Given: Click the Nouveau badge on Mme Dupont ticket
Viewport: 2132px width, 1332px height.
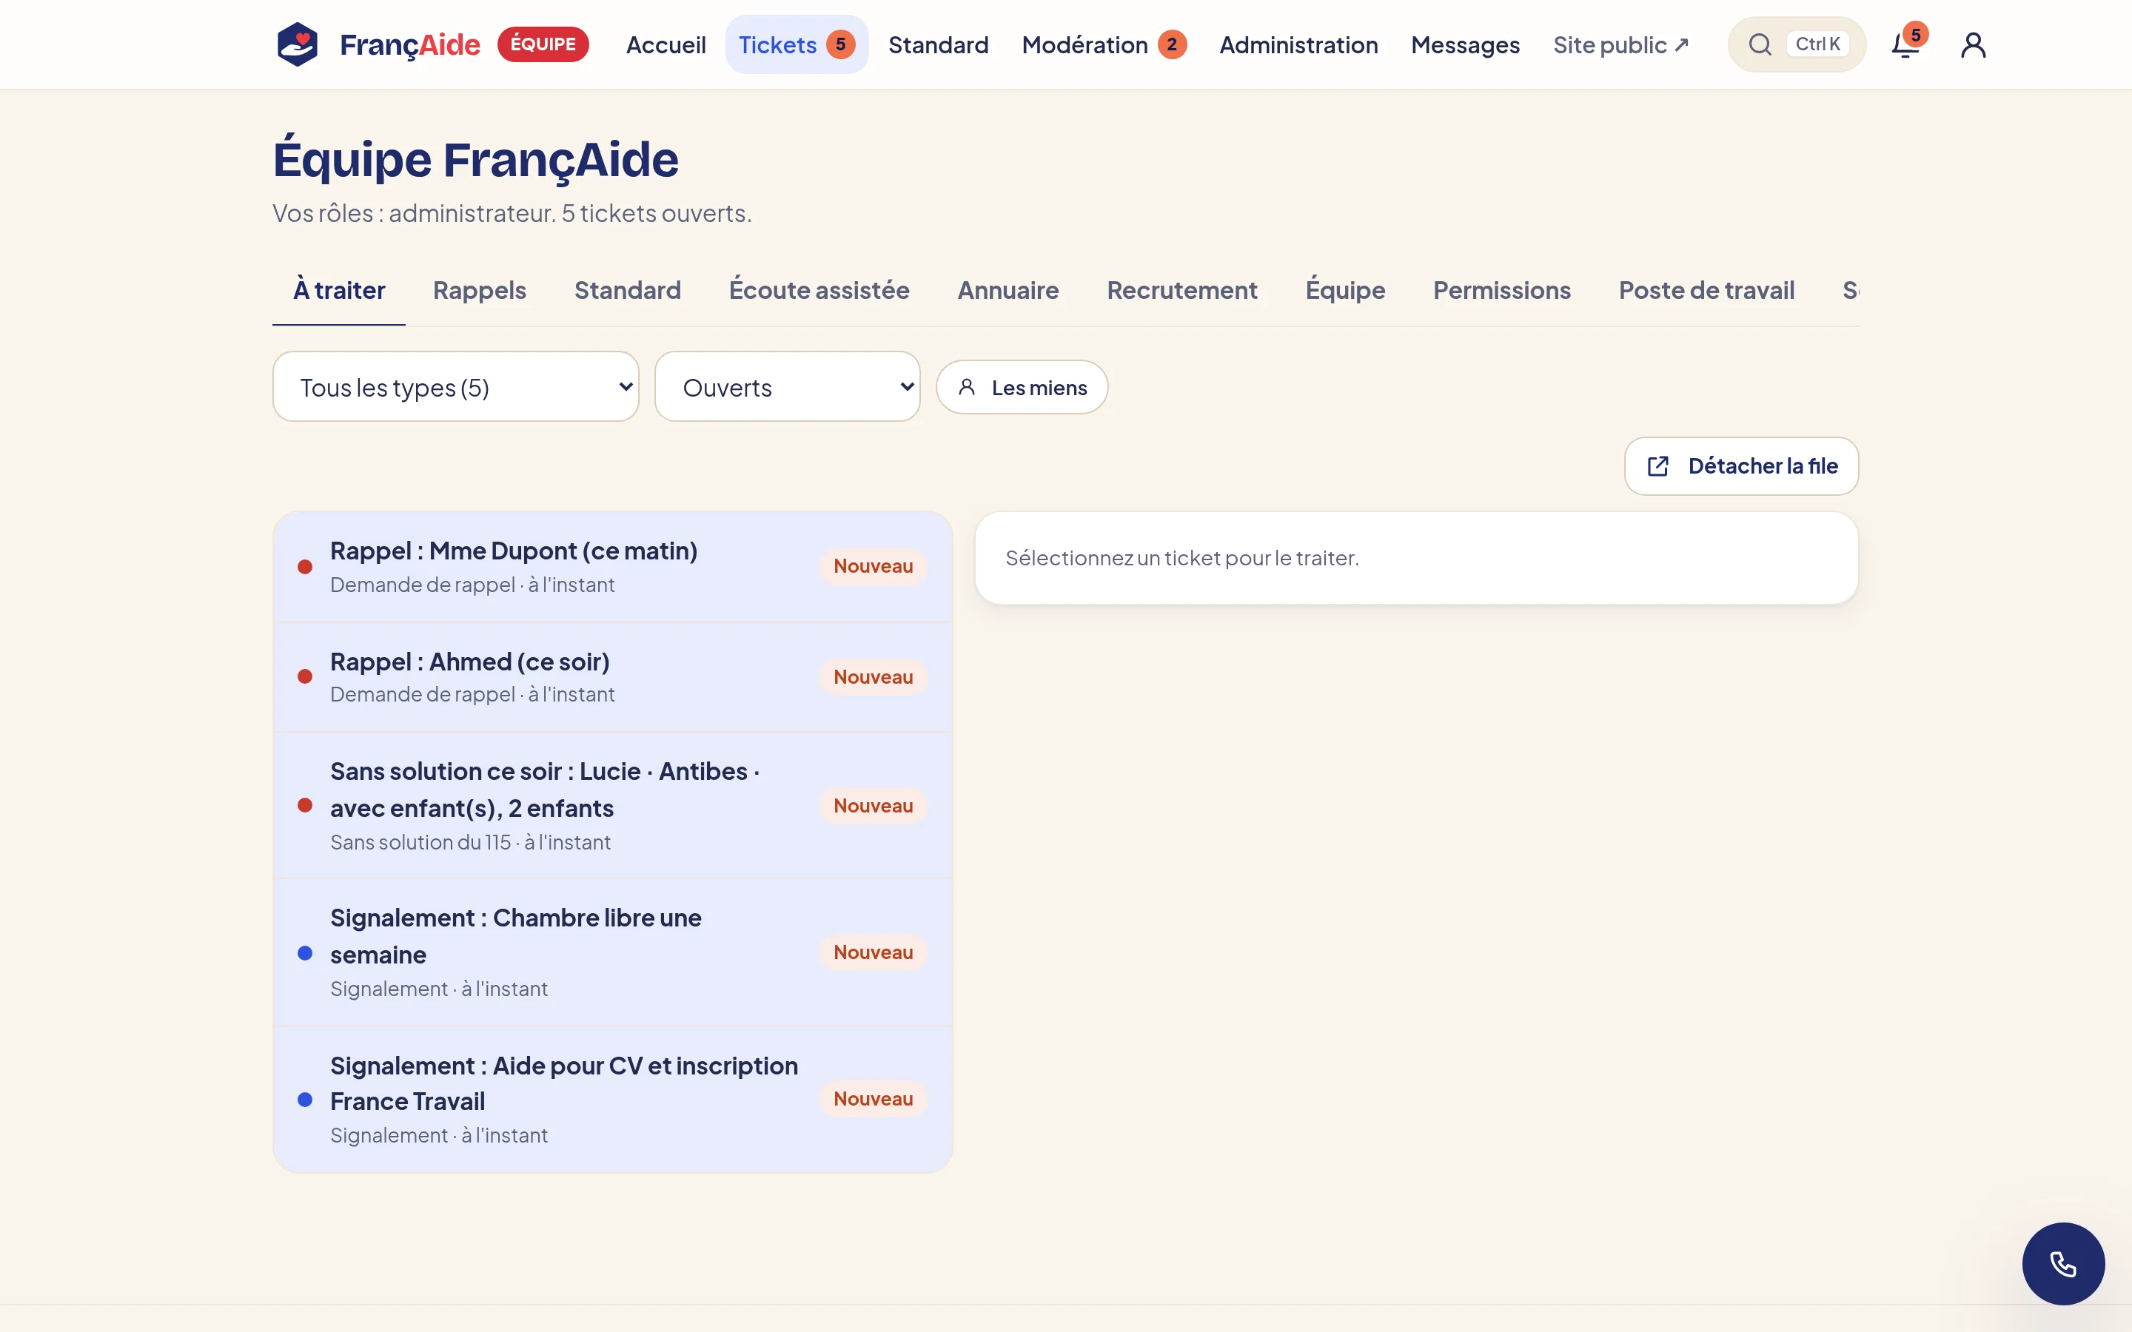Looking at the screenshot, I should pyautogui.click(x=873, y=566).
